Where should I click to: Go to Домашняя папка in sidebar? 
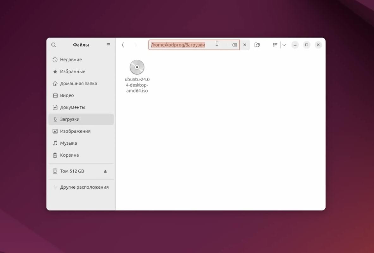click(81, 83)
